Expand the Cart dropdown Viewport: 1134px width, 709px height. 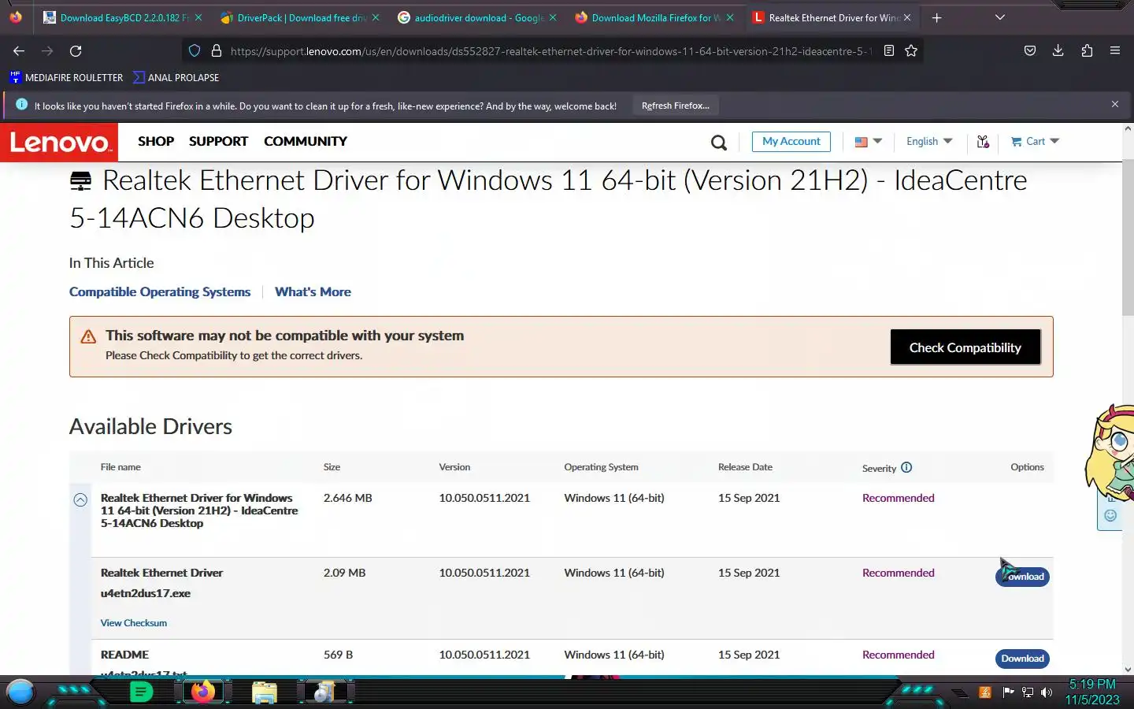(x=1036, y=141)
